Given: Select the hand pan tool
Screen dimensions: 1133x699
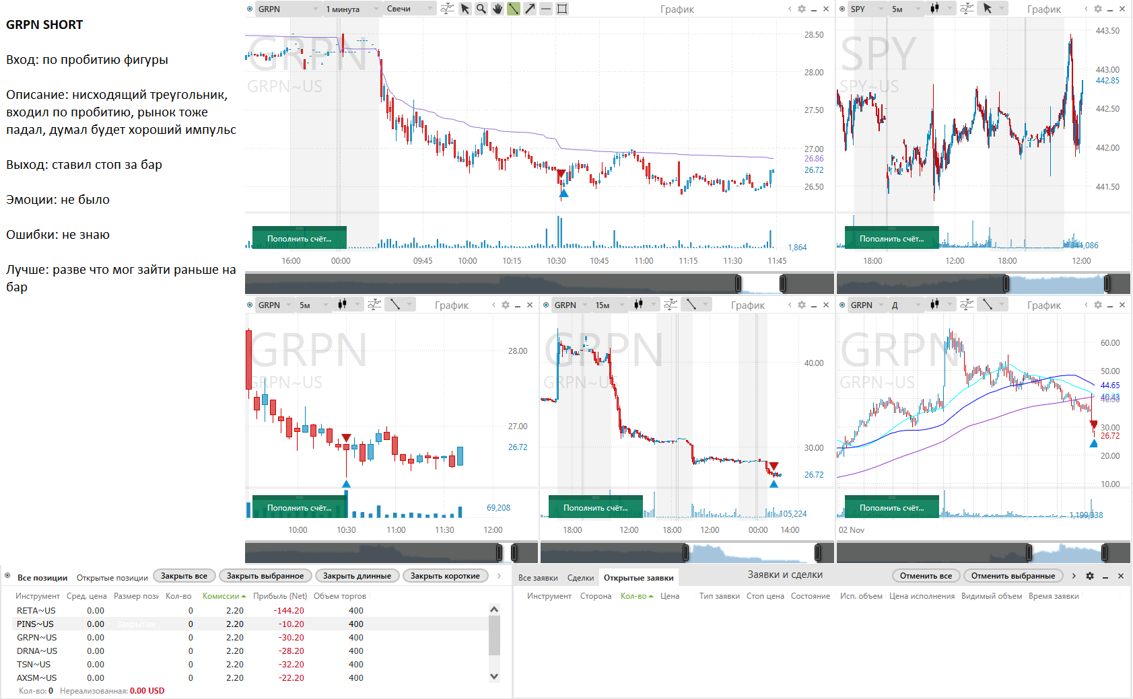Looking at the screenshot, I should (497, 9).
